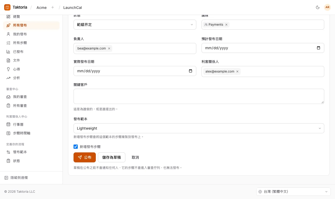
Task: Go to 發布範本 in sidebar
Action: pyautogui.click(x=31, y=152)
